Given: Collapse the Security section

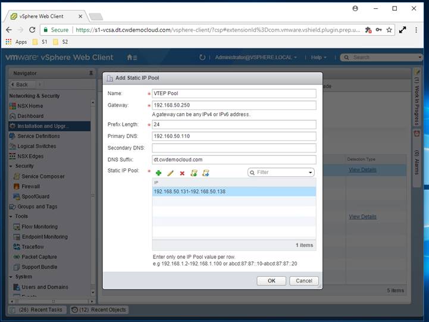Looking at the screenshot, I should click(11, 166).
